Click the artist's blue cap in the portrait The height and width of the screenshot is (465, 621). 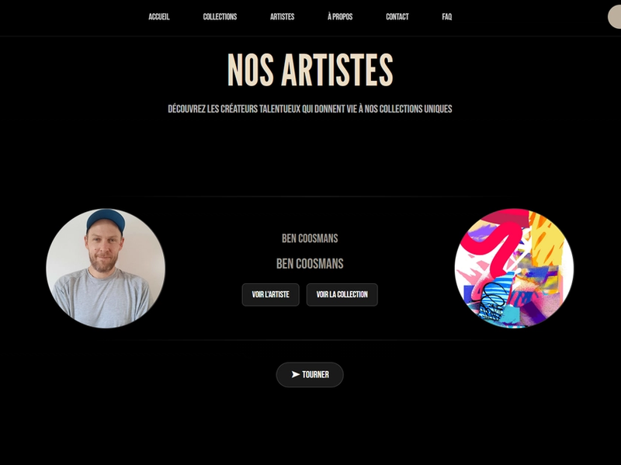pos(106,220)
